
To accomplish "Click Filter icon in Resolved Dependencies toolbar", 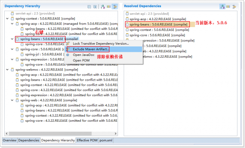I will click(x=234, y=7).
